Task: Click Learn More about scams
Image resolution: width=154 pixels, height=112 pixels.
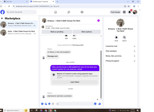Action: [x=75, y=82]
